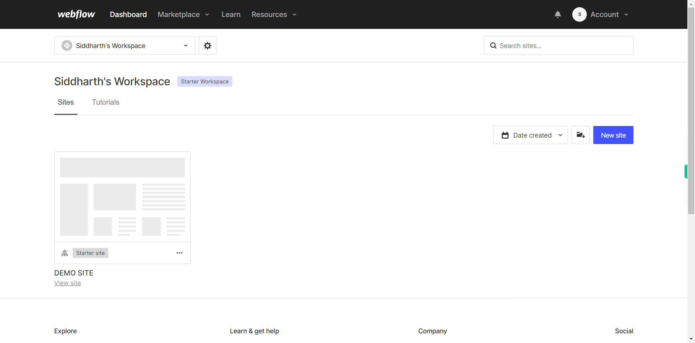Open DEMO SITE more options menu
695x343 pixels.
(180, 253)
